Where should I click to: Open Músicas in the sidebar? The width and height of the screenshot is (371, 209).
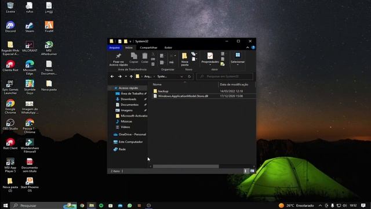point(126,121)
